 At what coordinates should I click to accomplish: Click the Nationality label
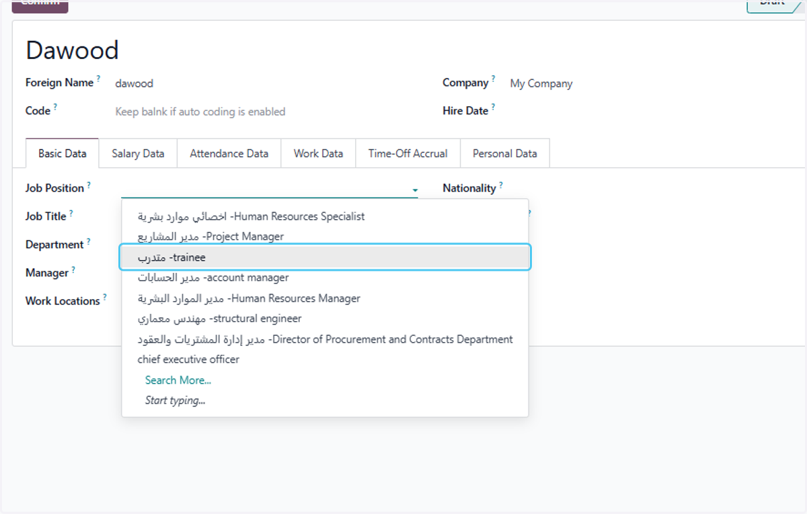click(x=469, y=188)
